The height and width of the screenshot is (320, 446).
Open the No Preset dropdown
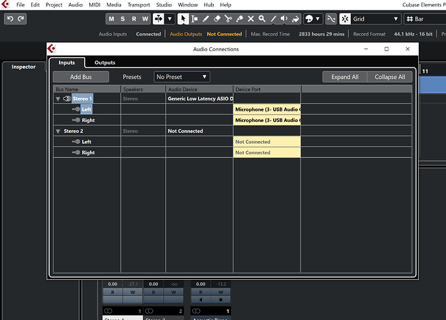tap(182, 77)
